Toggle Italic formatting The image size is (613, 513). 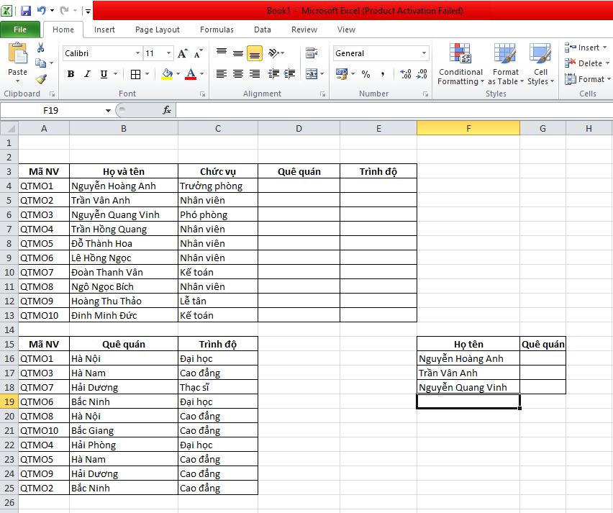pos(87,74)
